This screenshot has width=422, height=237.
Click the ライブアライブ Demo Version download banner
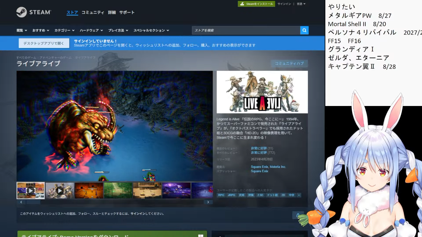click(112, 234)
